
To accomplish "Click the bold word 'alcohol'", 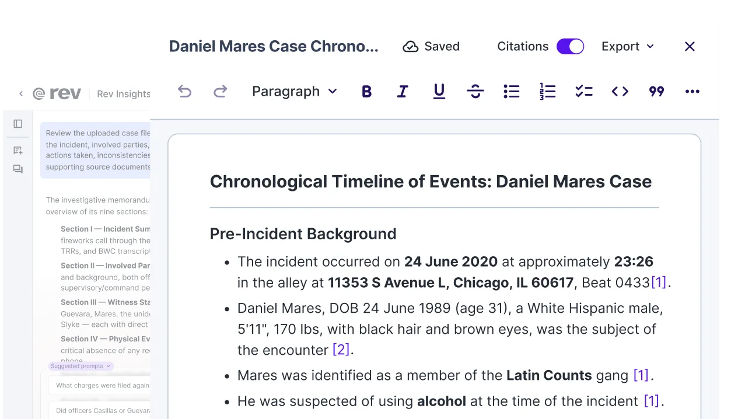I will pyautogui.click(x=442, y=401).
